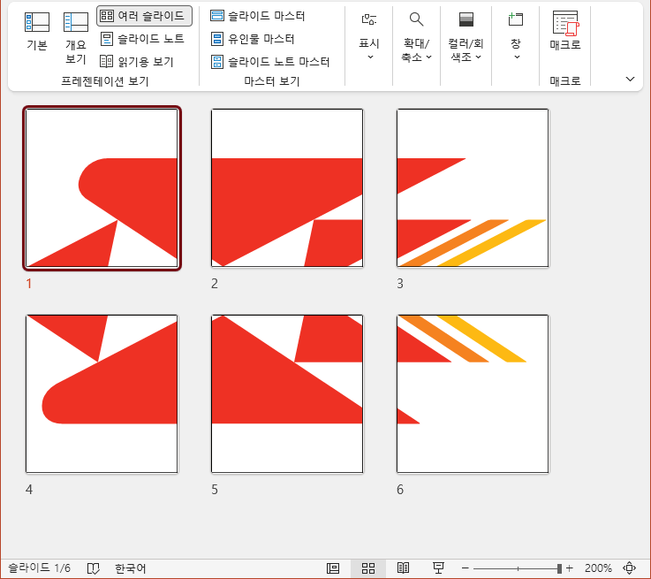
Task: Expand the Zoom (확대/축소) dropdown
Action: tap(416, 36)
